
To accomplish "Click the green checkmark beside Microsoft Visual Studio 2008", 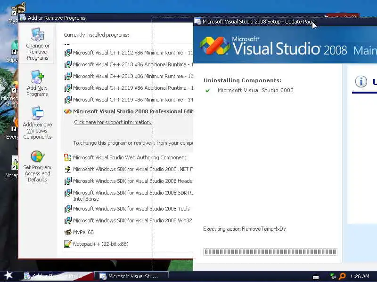I will tap(207, 90).
